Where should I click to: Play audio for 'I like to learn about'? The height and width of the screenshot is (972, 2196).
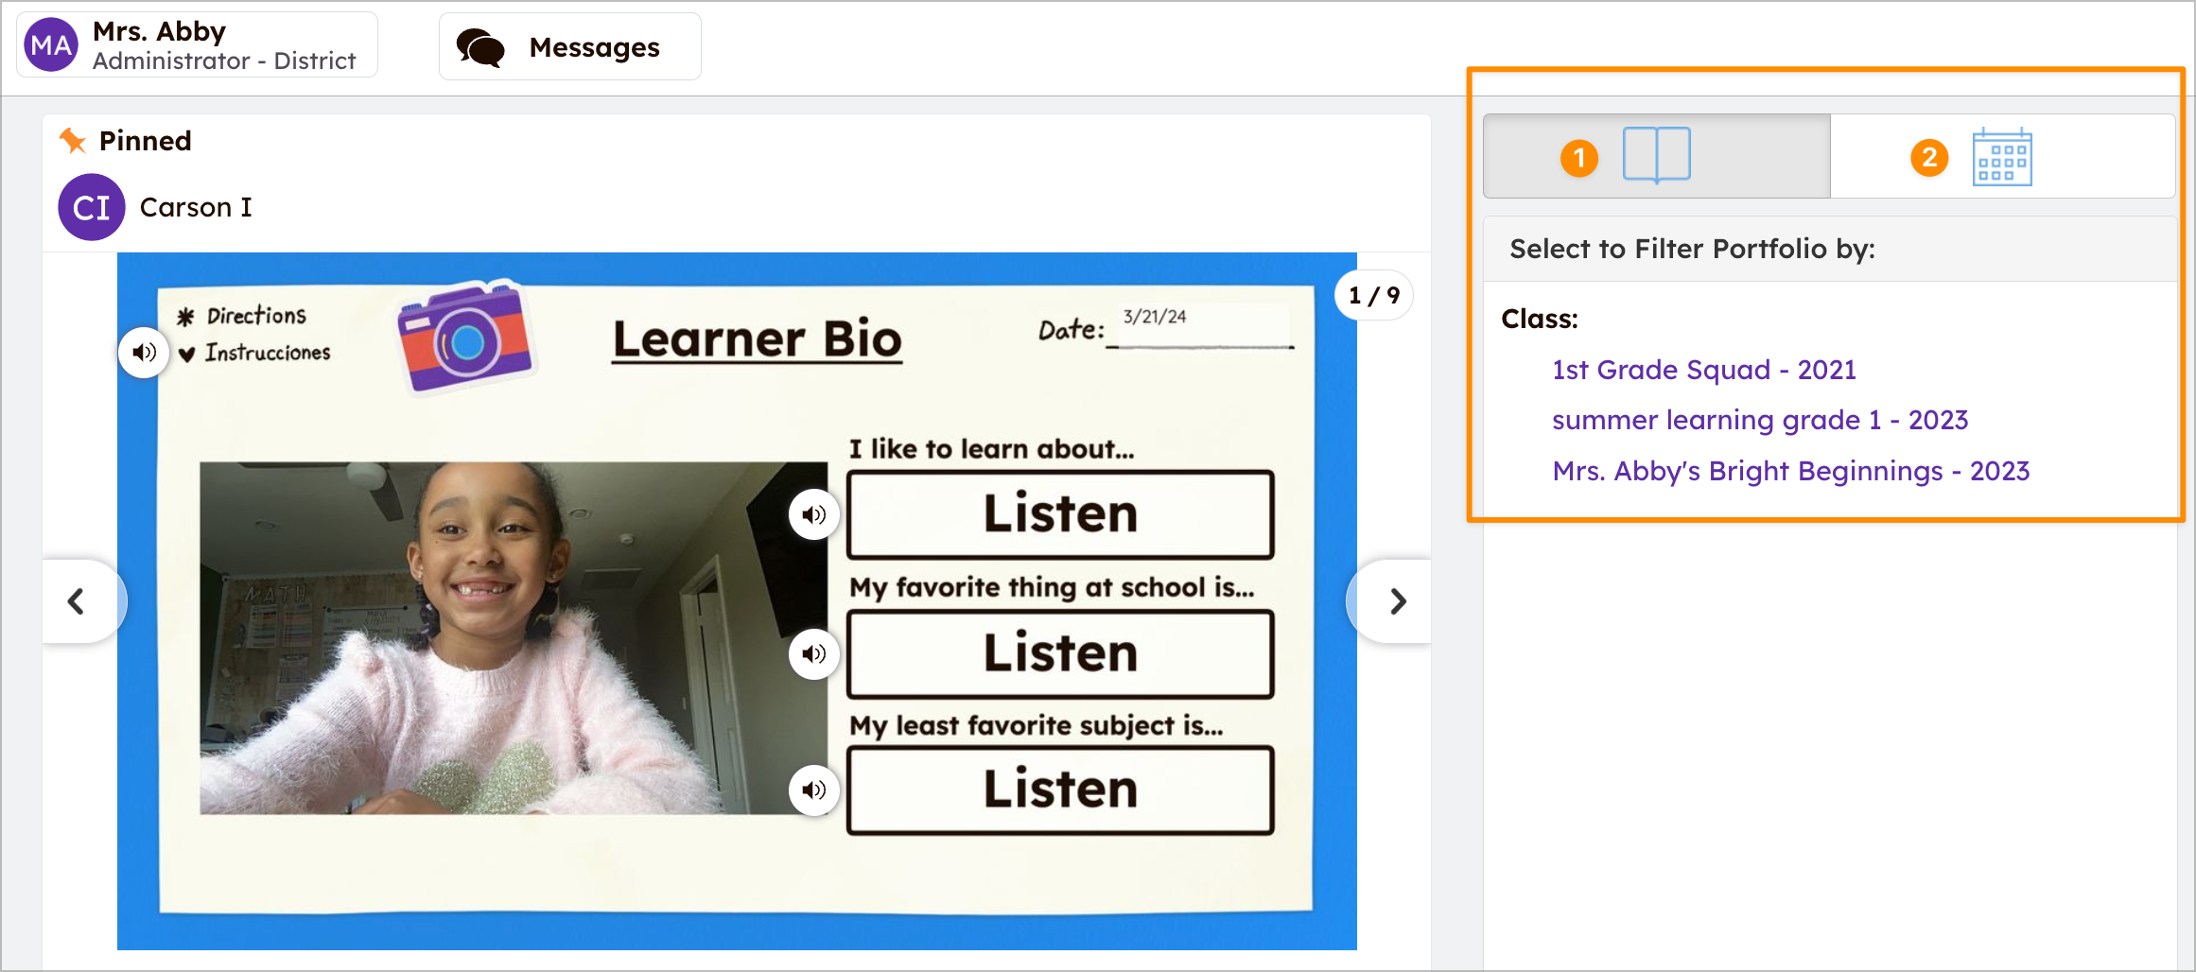click(x=813, y=514)
